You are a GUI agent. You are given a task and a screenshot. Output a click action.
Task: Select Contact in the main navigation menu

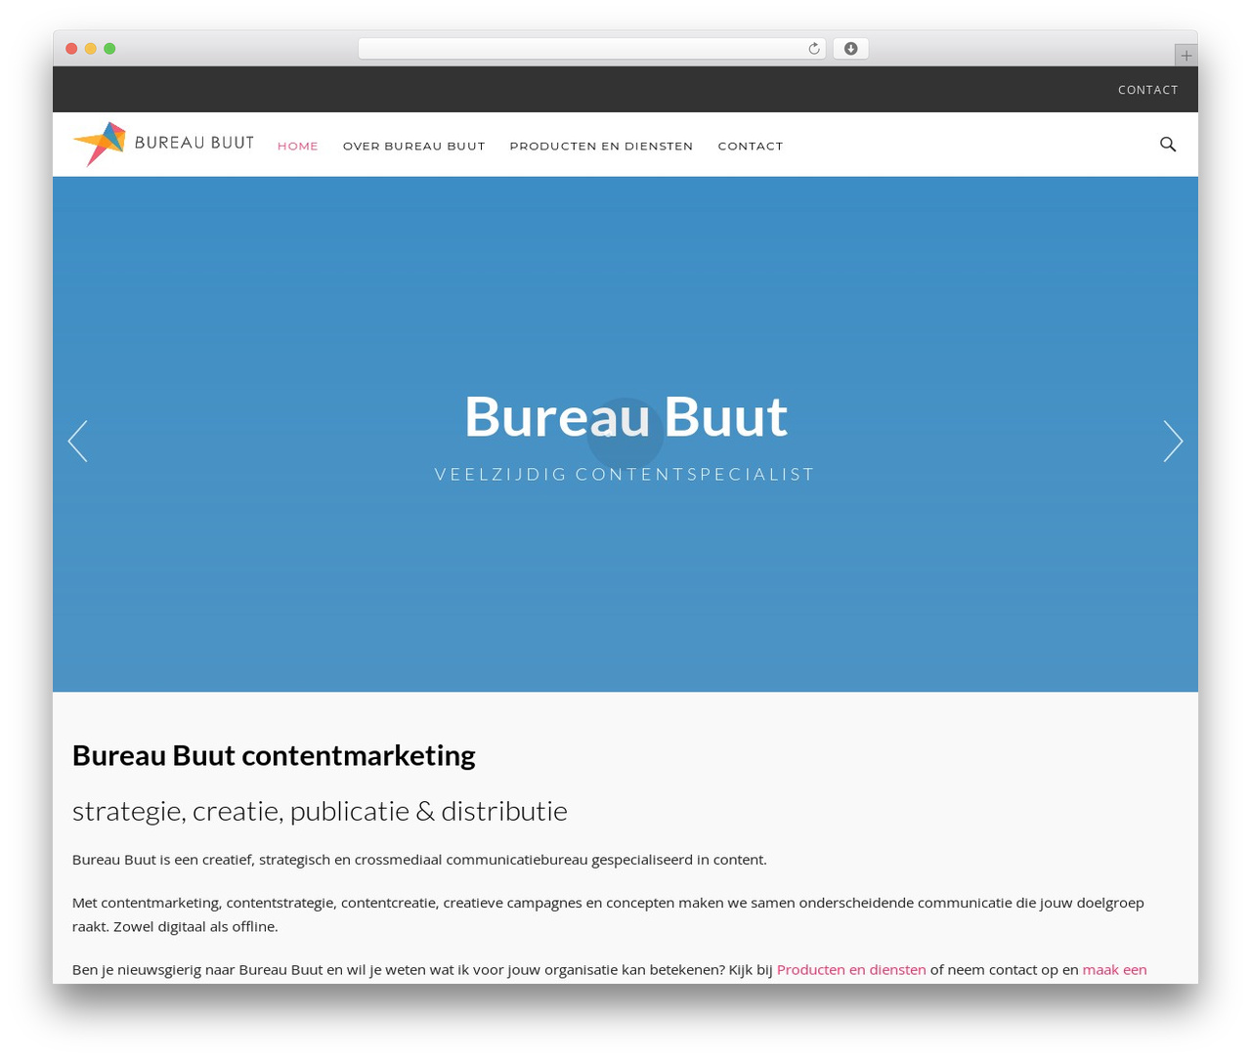coord(751,146)
